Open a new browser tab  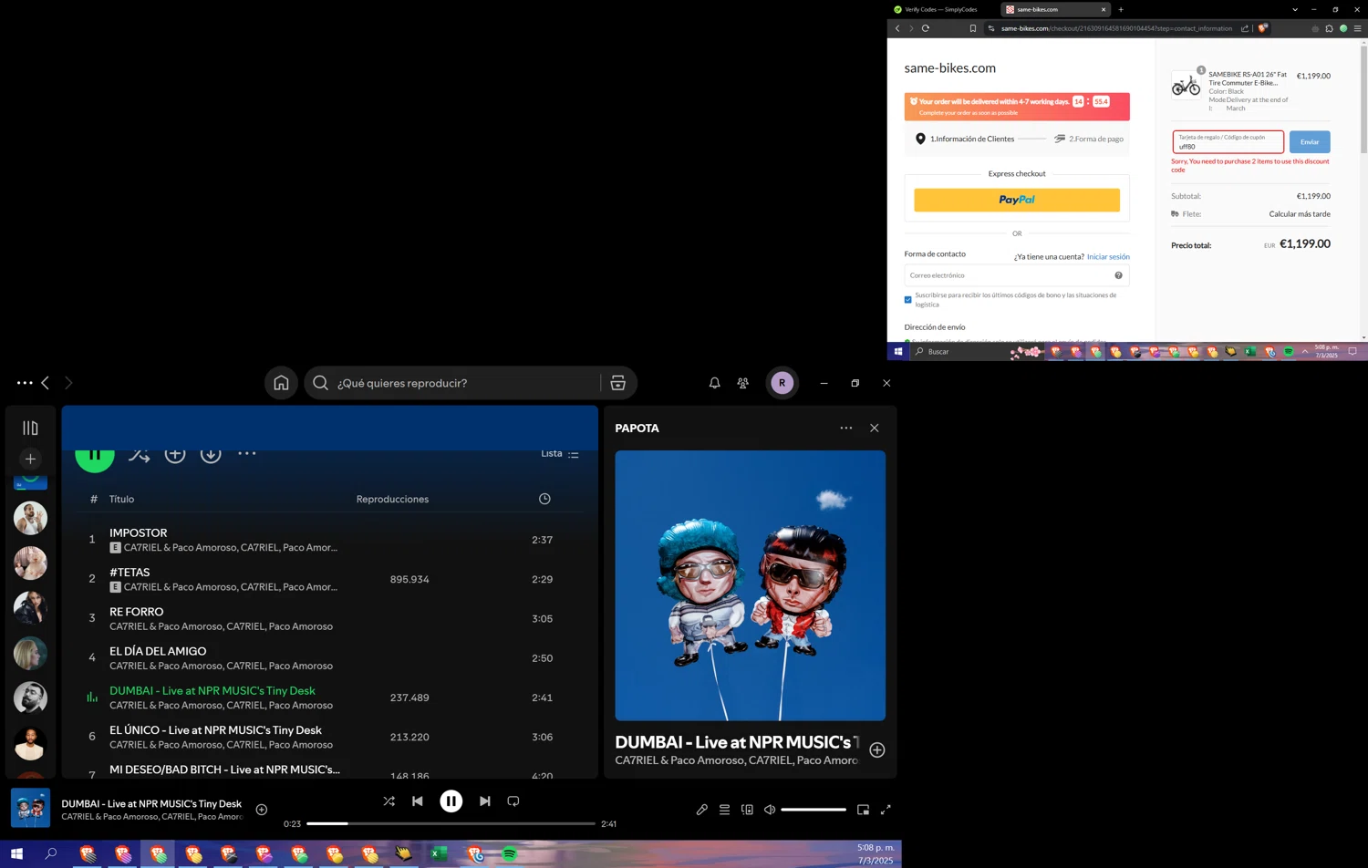pos(1121,9)
